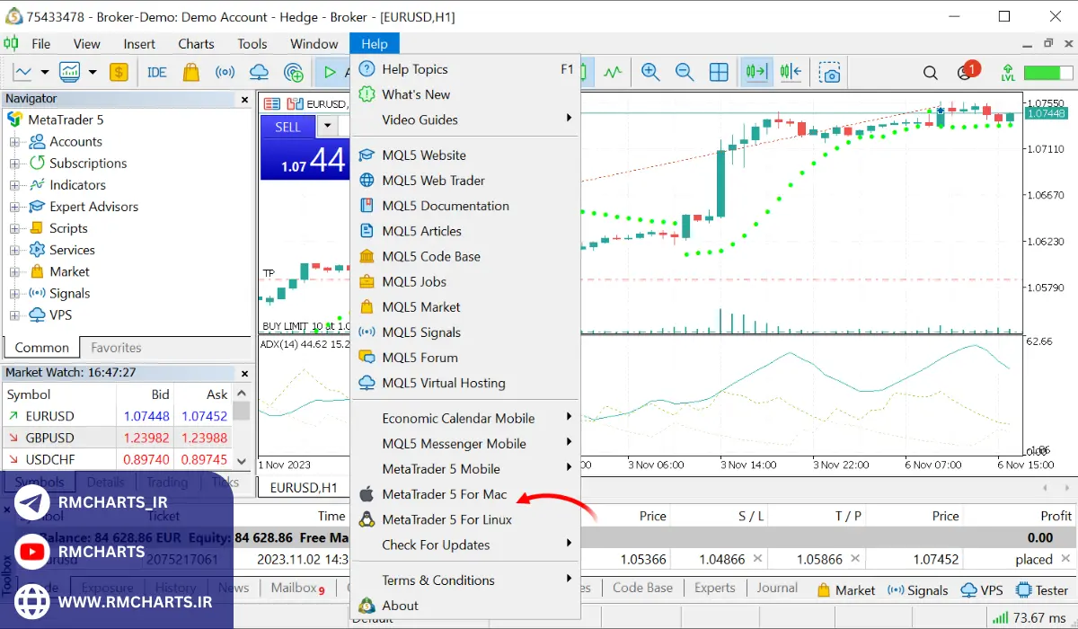This screenshot has height=629, width=1078.
Task: Open Signals via the broadcast toolbar icon
Action: pyautogui.click(x=225, y=73)
